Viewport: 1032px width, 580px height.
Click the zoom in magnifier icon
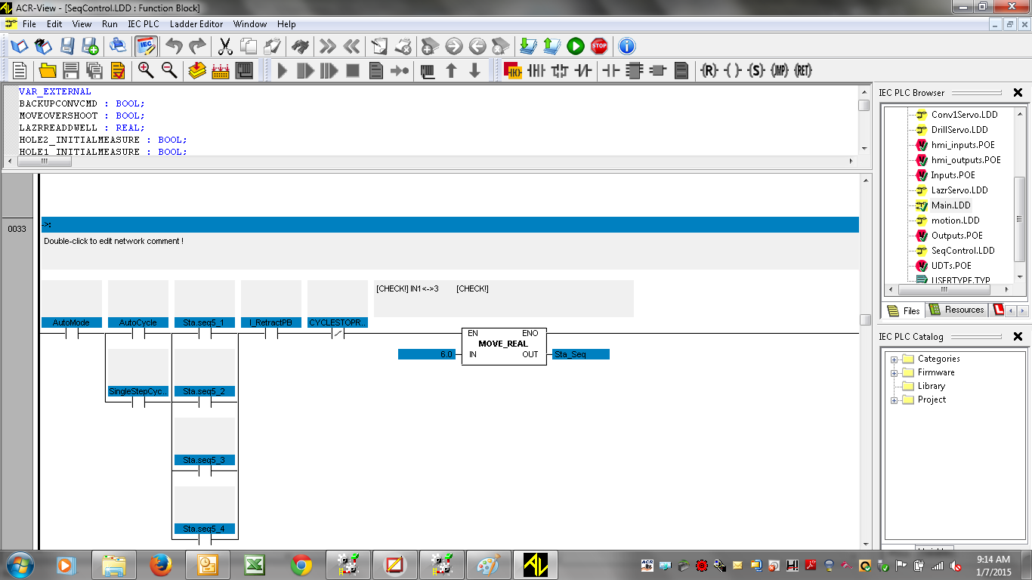pos(146,71)
